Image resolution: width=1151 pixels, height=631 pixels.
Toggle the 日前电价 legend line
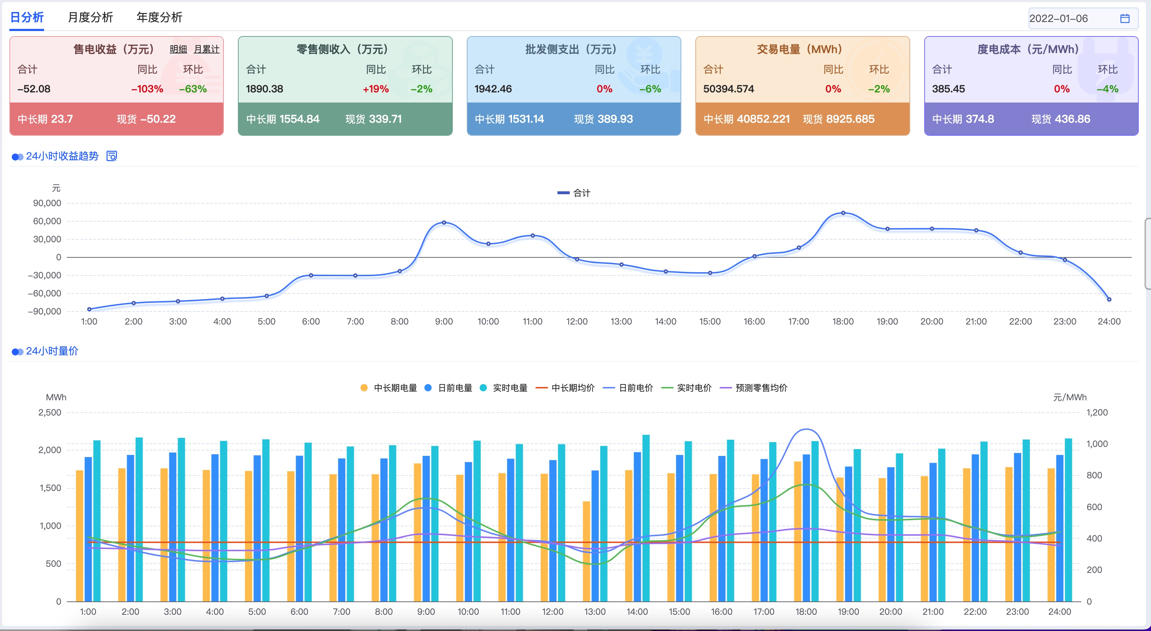(x=628, y=388)
